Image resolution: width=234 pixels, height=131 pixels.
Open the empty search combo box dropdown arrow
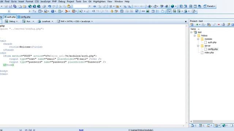(x=90, y=6)
